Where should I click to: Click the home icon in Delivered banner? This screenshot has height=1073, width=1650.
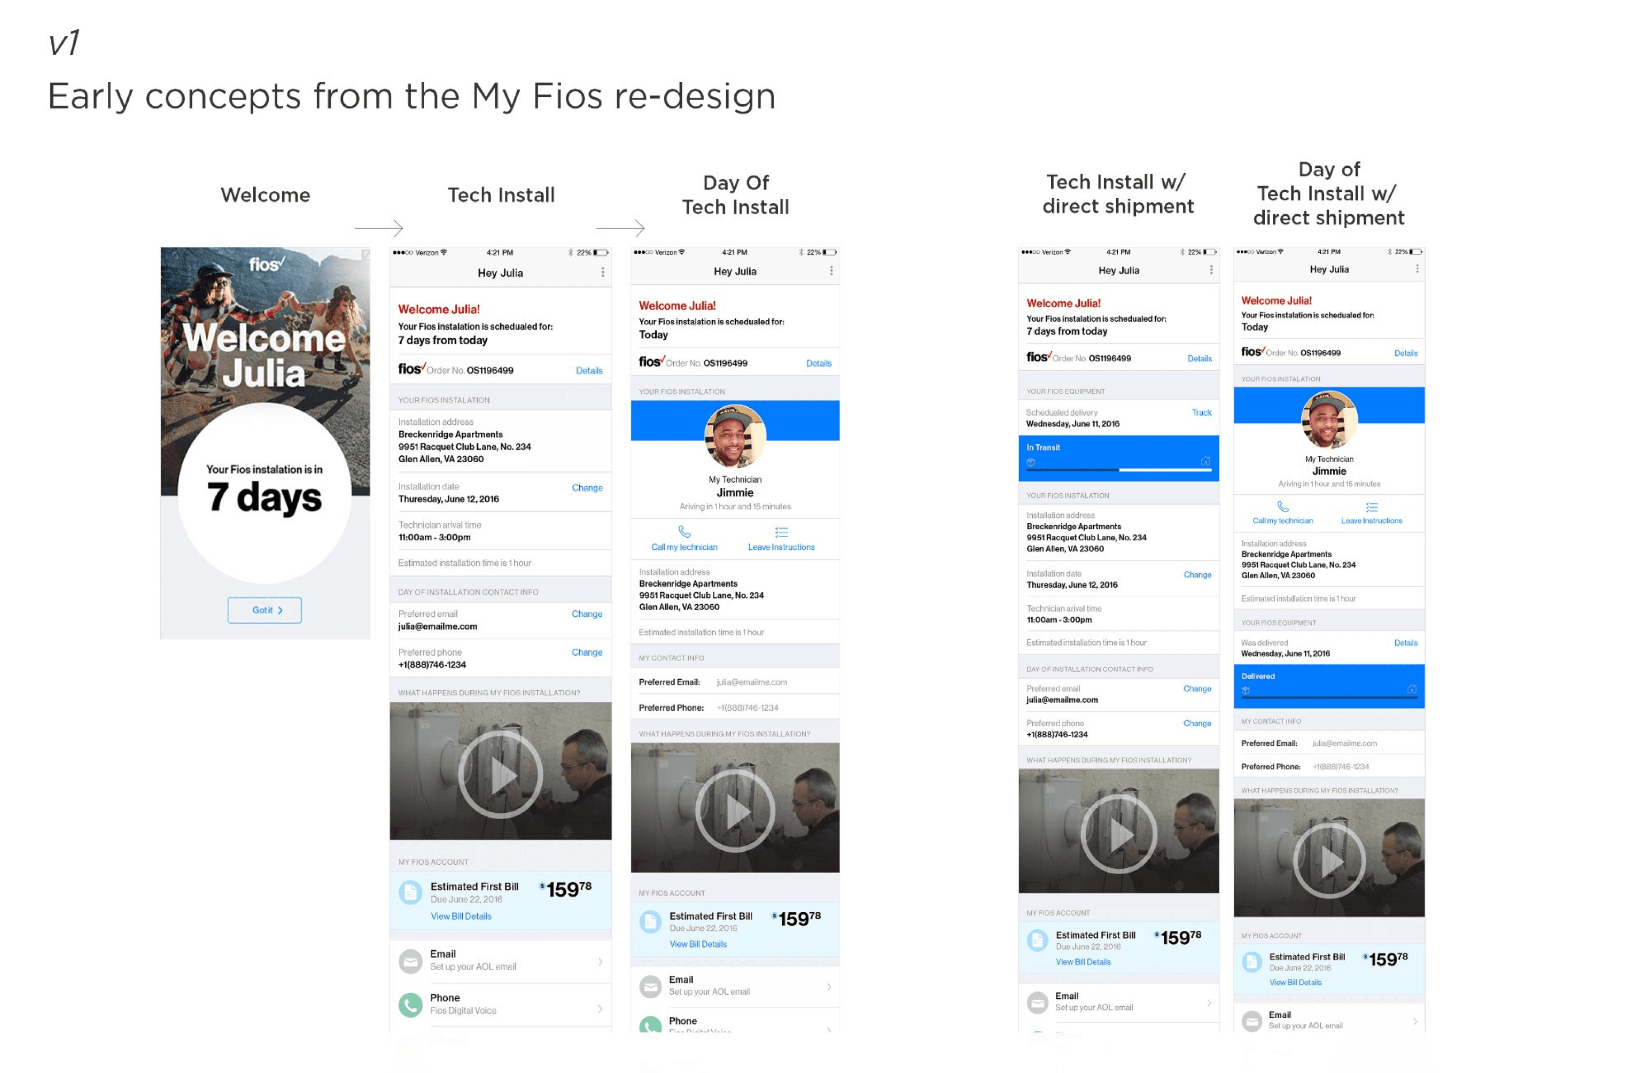click(x=1412, y=689)
